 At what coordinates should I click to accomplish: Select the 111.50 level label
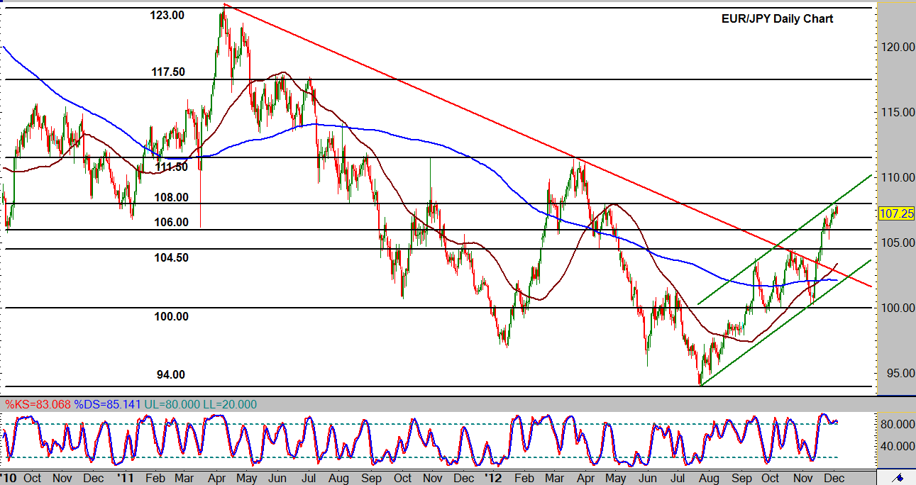[171, 167]
